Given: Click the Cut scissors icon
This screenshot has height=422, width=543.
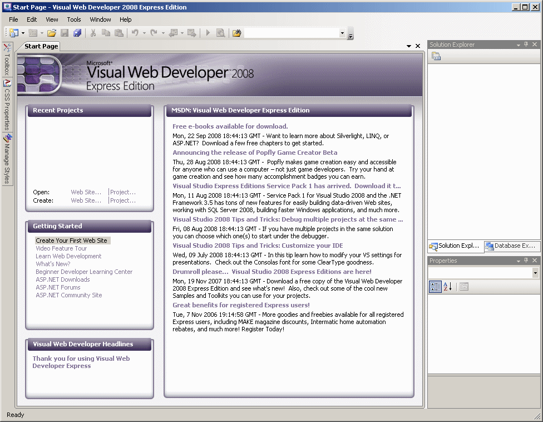Looking at the screenshot, I should coord(93,33).
